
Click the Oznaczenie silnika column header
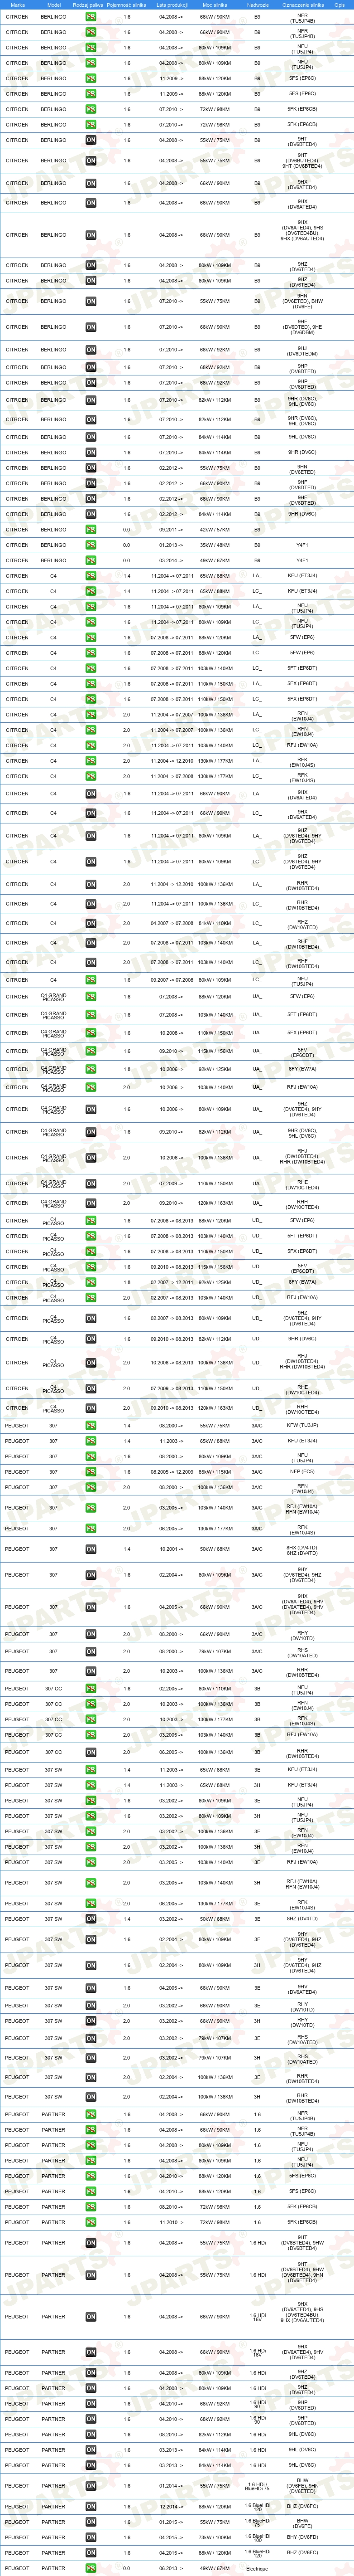[x=303, y=5]
